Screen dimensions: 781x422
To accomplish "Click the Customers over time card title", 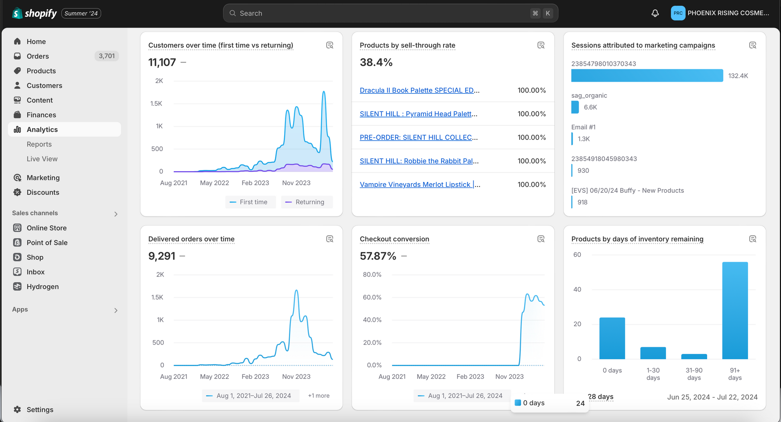I will coord(221,45).
